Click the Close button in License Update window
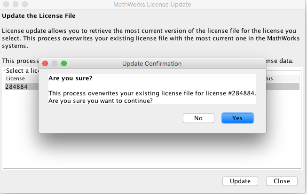This screenshot has width=307, height=194. pyautogui.click(x=282, y=181)
